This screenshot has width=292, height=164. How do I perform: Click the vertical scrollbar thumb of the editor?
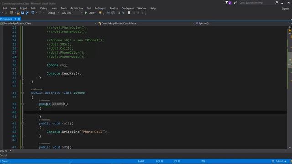[x=290, y=61]
